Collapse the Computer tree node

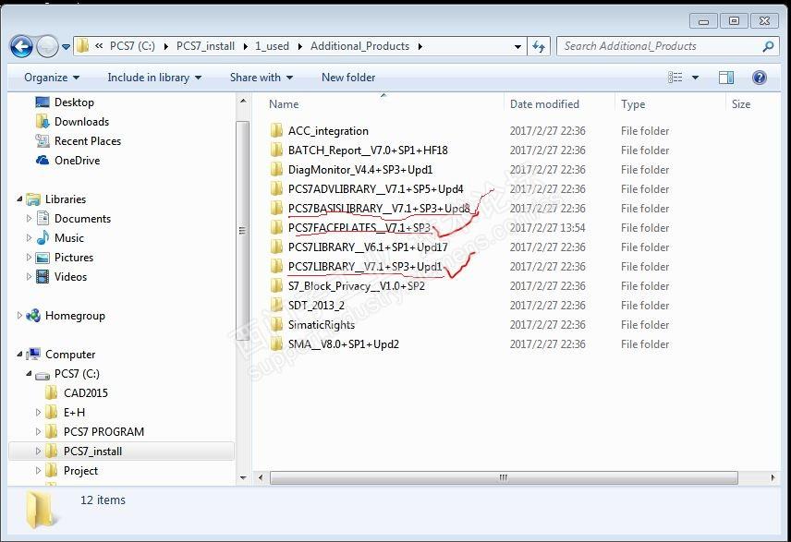[x=19, y=355]
